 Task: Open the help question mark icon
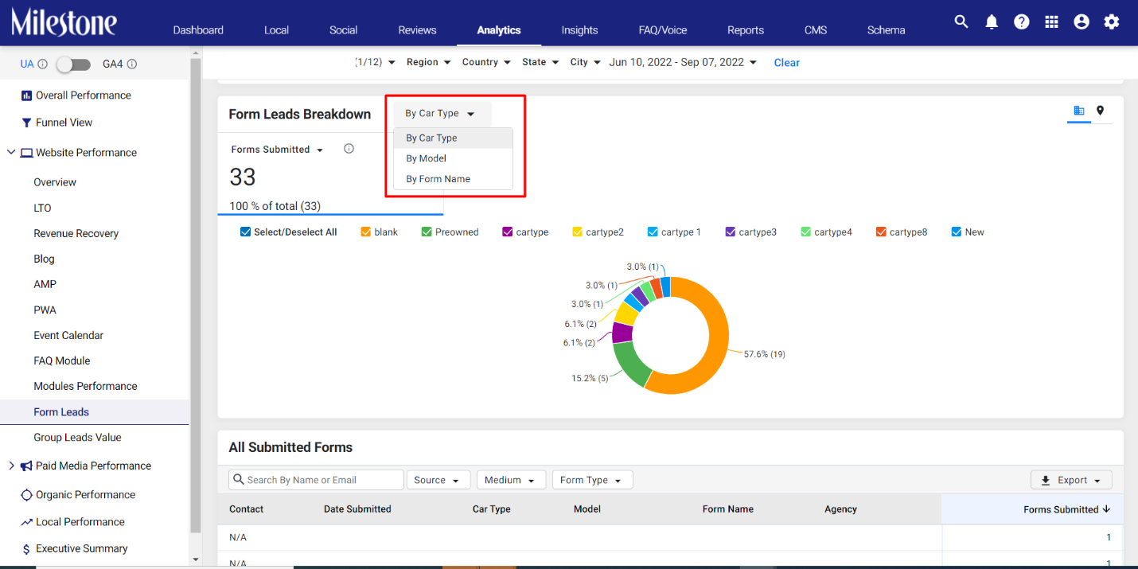pos(1022,22)
